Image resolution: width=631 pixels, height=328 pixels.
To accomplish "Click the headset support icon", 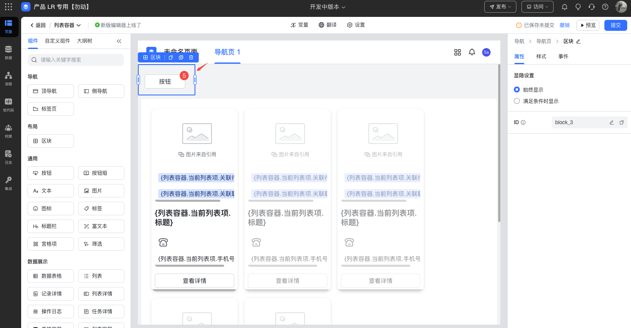I will click(592, 7).
